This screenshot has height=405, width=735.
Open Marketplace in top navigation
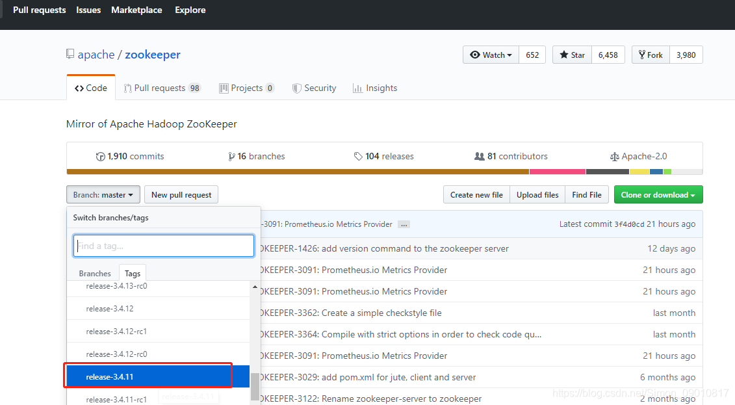coord(136,10)
